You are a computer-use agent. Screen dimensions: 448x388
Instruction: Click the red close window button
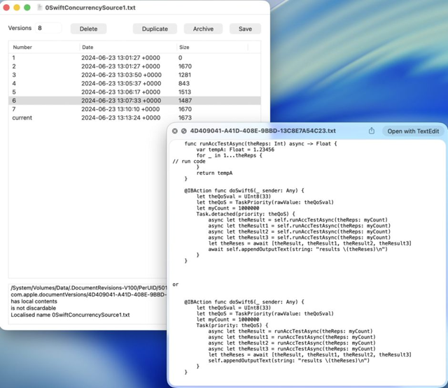(6, 8)
